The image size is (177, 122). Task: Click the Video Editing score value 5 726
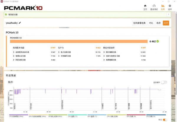(143, 60)
